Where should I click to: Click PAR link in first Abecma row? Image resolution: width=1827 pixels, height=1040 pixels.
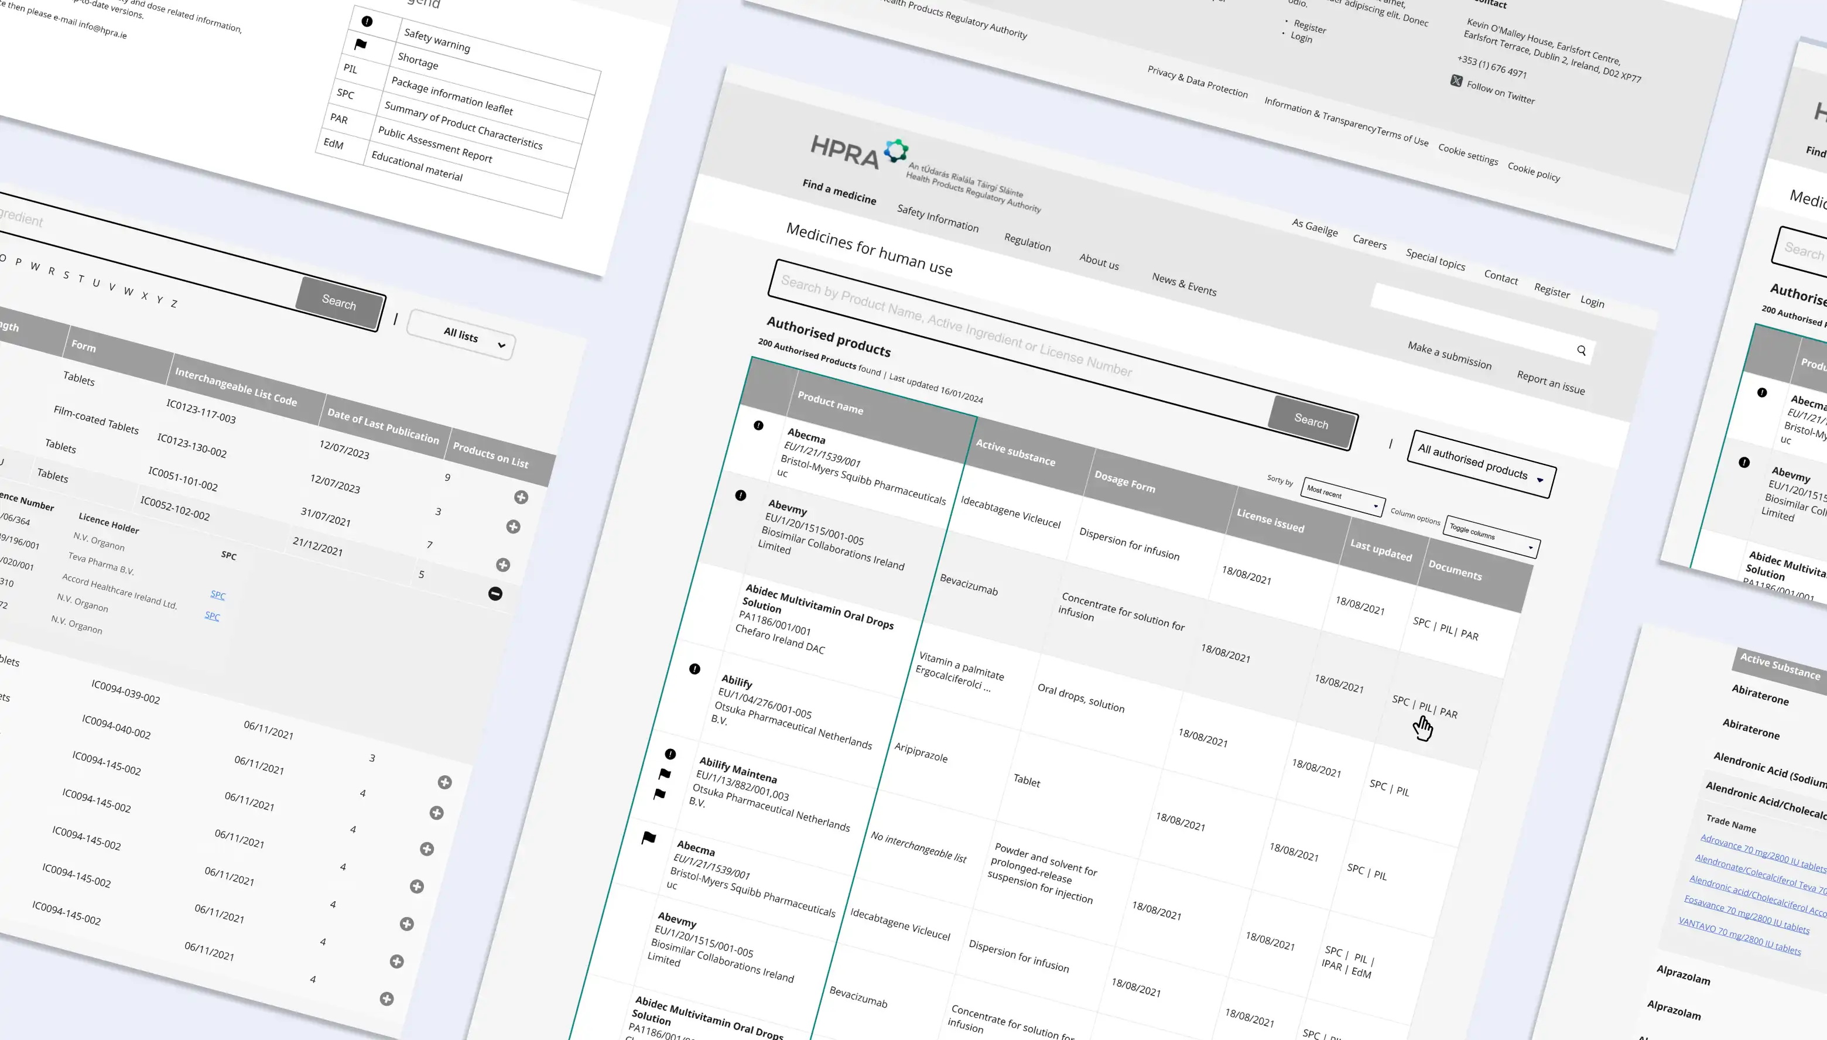coord(1469,634)
